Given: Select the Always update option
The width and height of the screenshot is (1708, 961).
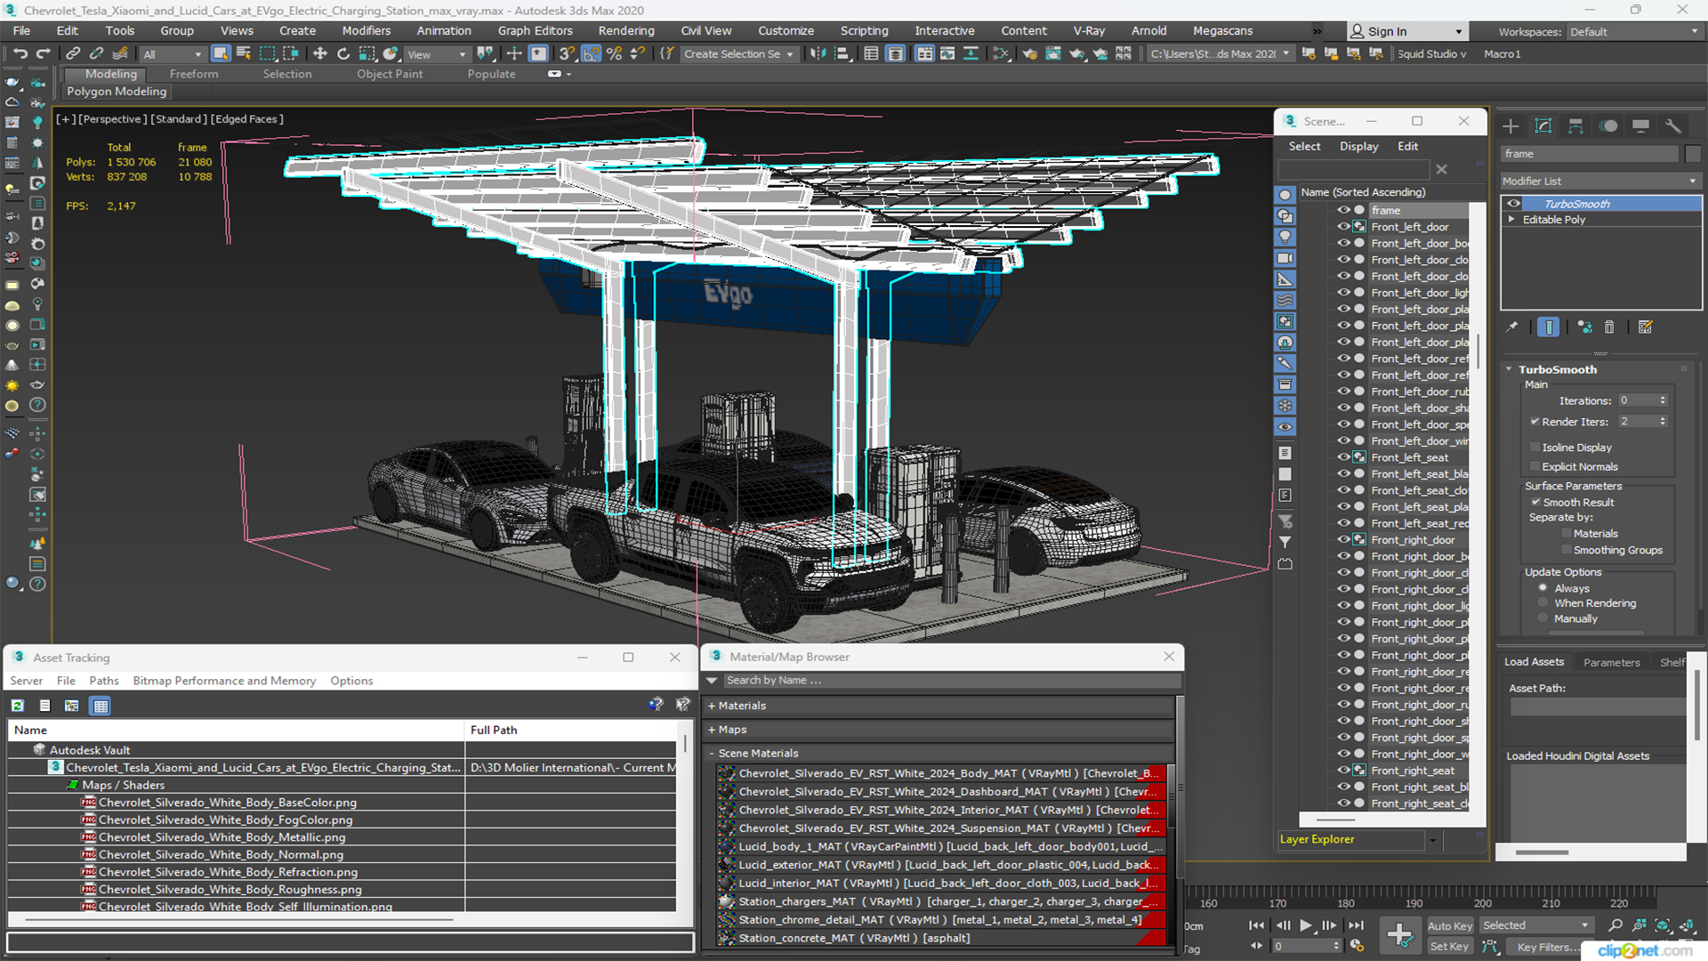Looking at the screenshot, I should pos(1543,588).
